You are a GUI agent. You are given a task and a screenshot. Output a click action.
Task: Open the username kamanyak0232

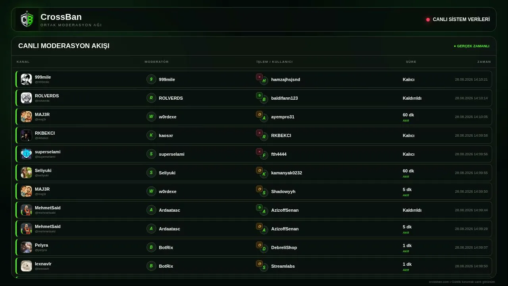pos(287,173)
